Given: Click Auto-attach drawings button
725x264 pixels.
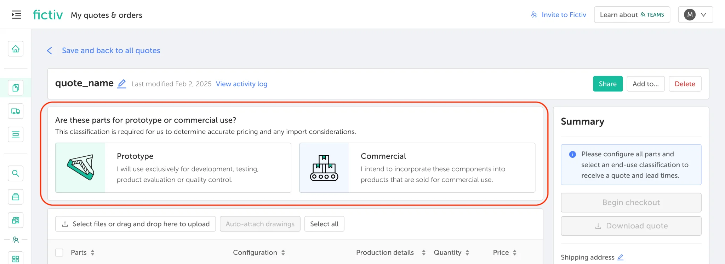Looking at the screenshot, I should point(260,224).
